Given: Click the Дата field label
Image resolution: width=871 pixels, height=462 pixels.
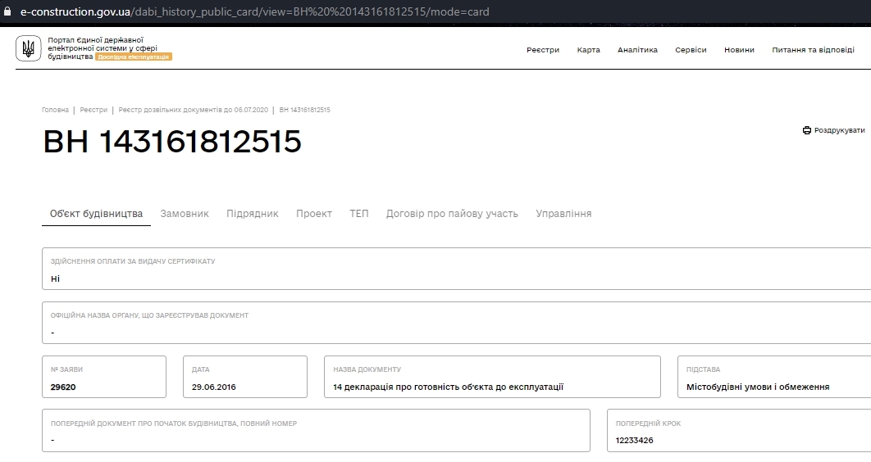Looking at the screenshot, I should [201, 369].
